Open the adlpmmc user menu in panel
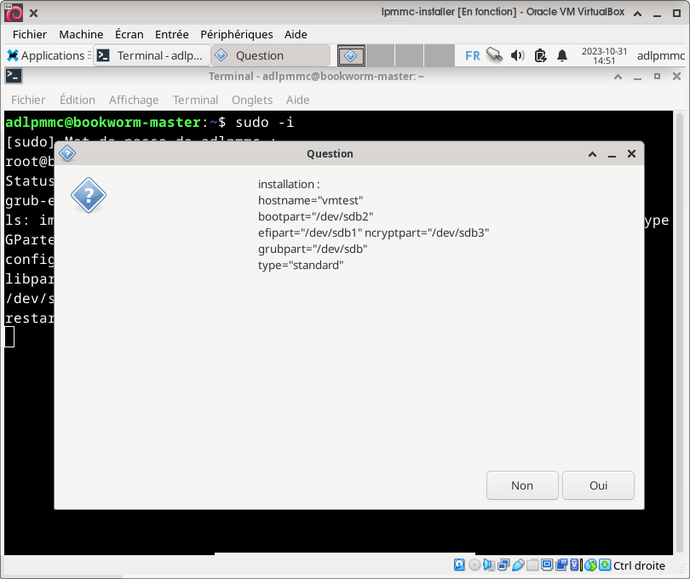Screen dimensions: 690x579 click(x=660, y=55)
